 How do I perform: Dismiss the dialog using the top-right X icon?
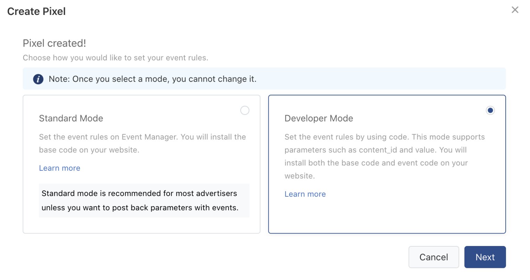tap(515, 10)
